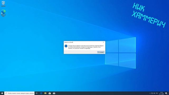Click the dialog message text
The image size is (169, 95).
coord(86,47)
